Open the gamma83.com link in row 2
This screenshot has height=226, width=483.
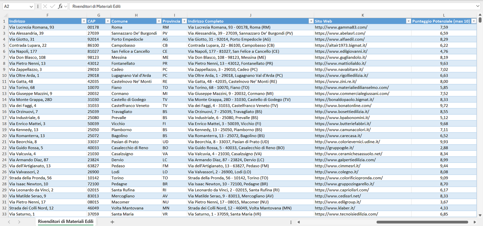point(341,27)
